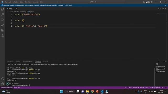The height and width of the screenshot is (94, 168).
Task: Click the Learn More link
Action: (68, 5)
